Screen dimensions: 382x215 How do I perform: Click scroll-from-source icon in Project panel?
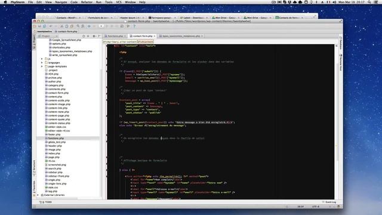84,36
